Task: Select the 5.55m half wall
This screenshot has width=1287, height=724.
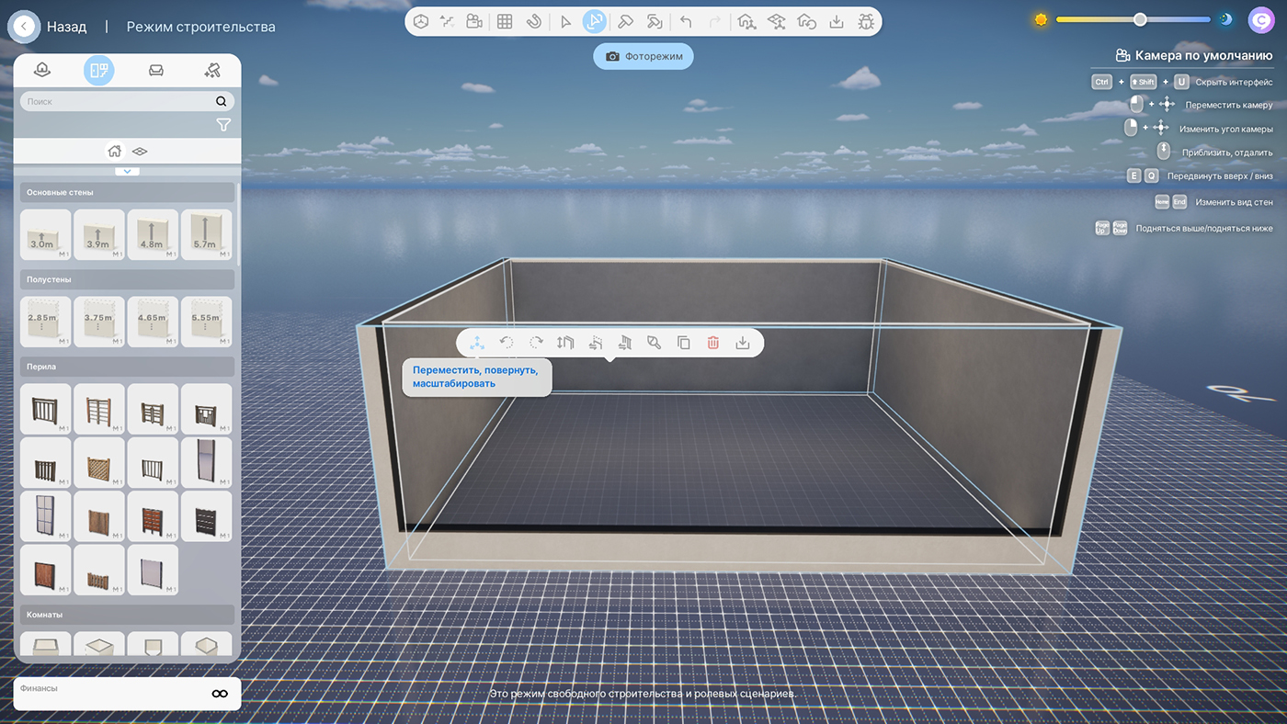Action: [x=207, y=322]
